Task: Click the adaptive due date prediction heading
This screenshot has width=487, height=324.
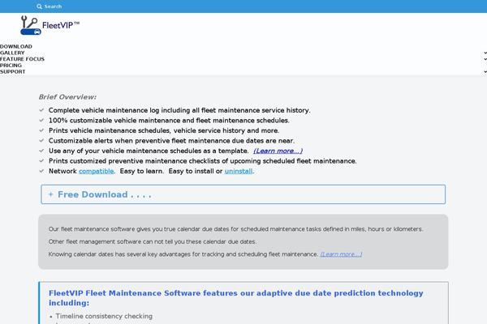Action: (235, 298)
